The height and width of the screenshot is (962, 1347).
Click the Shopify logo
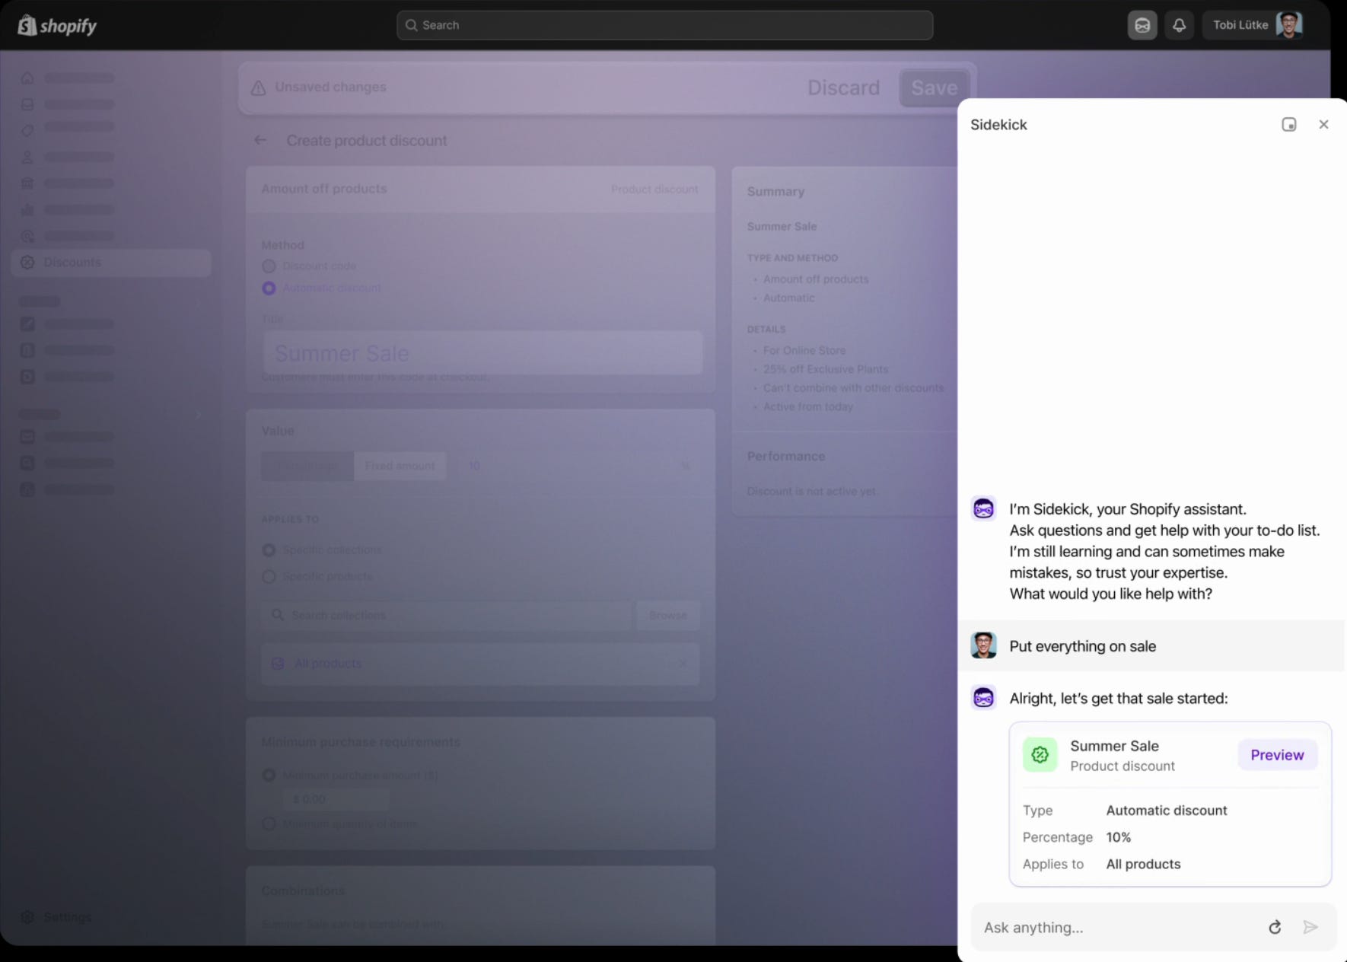(57, 26)
